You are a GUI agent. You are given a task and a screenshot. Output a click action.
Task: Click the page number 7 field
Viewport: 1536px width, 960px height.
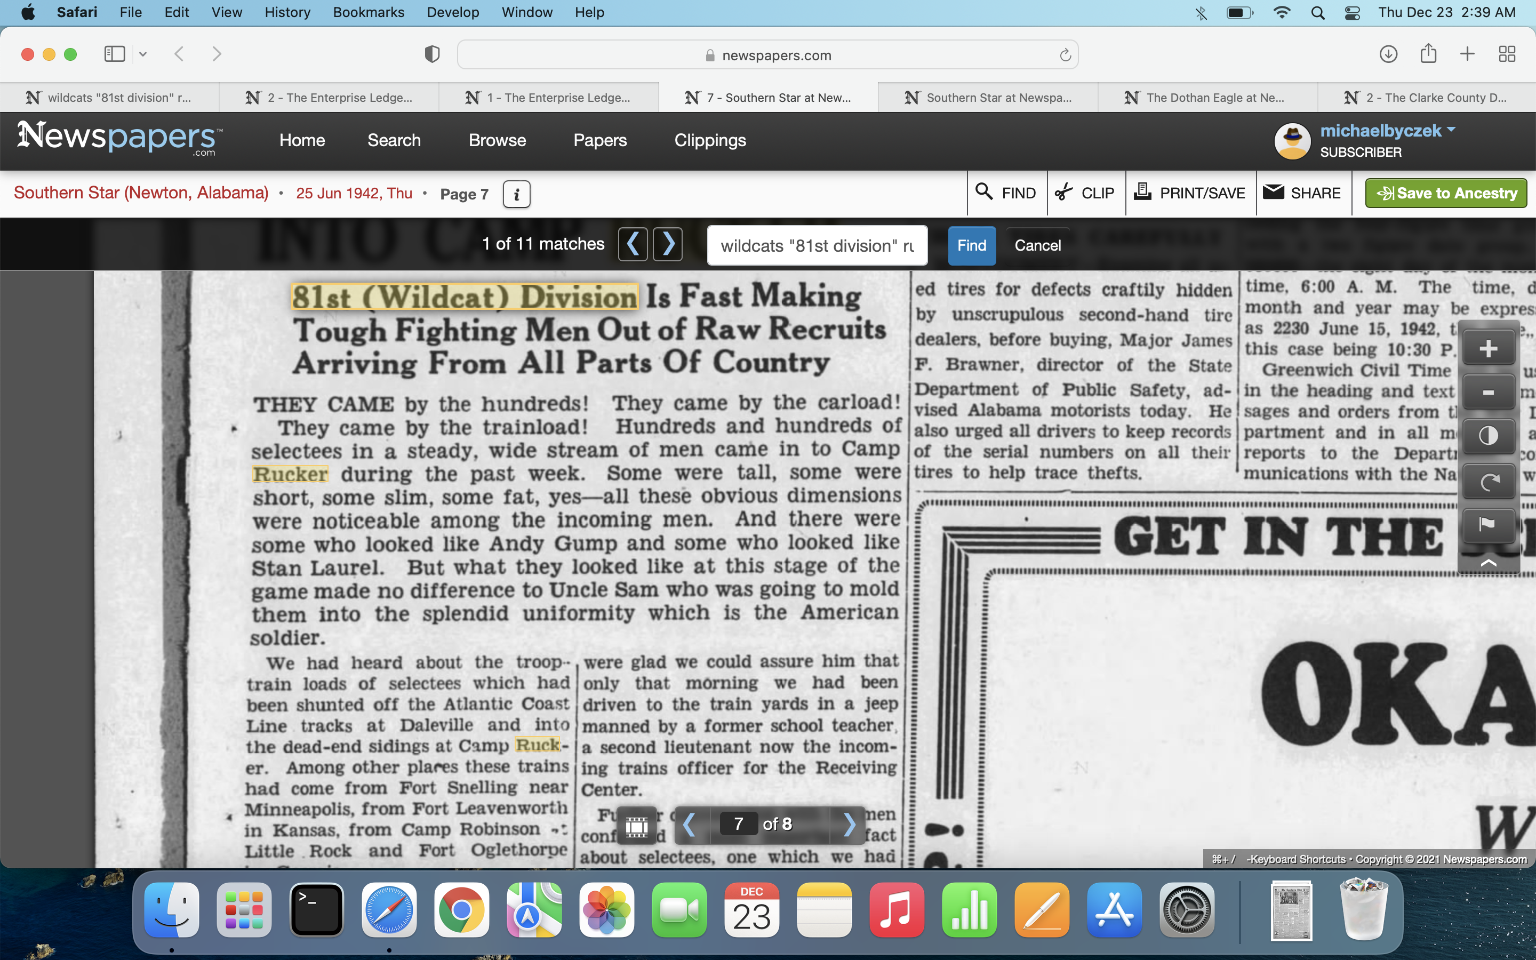[x=738, y=824]
